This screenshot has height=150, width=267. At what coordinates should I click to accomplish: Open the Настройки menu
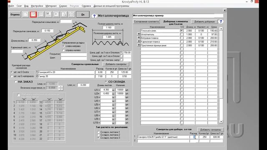(37, 6)
